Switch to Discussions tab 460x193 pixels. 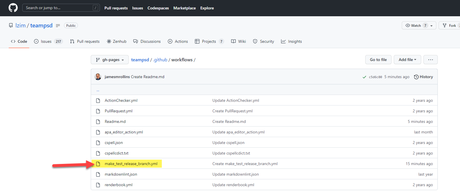(x=147, y=41)
